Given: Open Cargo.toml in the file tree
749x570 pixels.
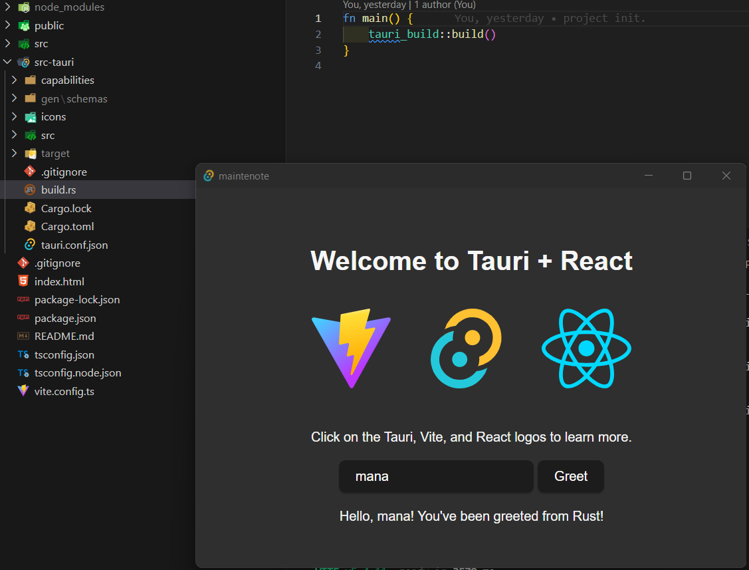Looking at the screenshot, I should click(67, 227).
